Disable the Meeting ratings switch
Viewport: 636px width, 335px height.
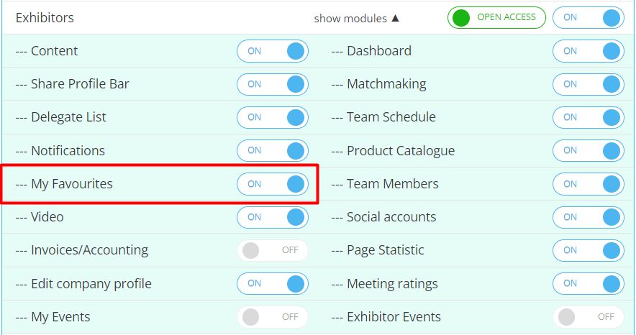pyautogui.click(x=588, y=283)
